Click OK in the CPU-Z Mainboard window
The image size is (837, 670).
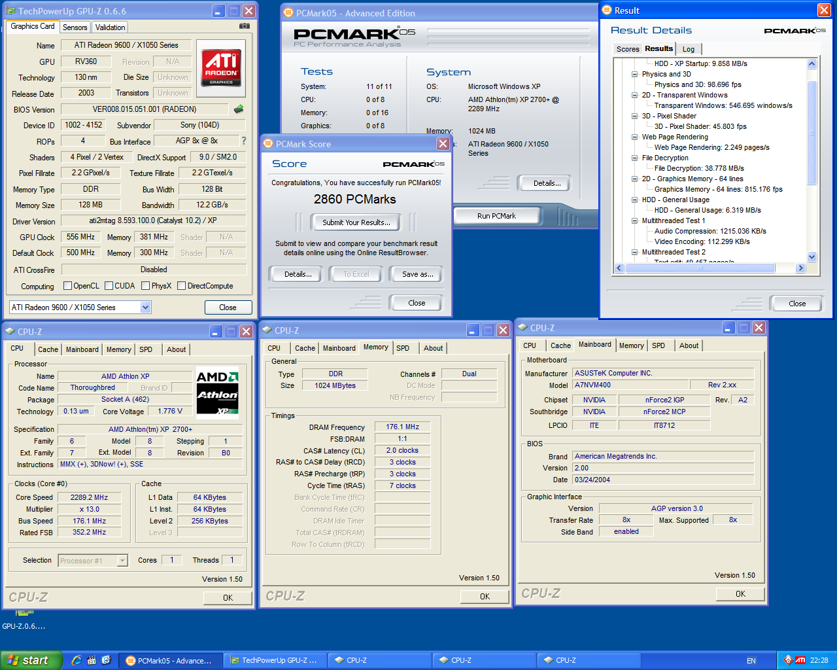[x=740, y=593]
